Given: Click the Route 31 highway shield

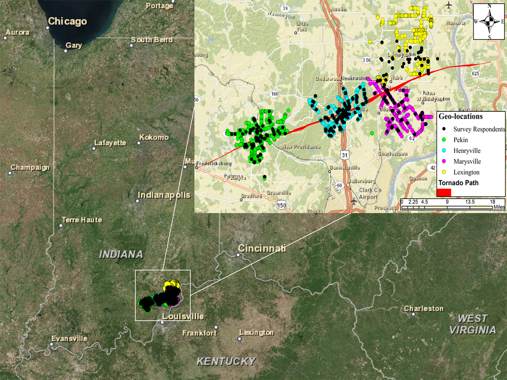Looking at the screenshot, I should pos(344,155).
